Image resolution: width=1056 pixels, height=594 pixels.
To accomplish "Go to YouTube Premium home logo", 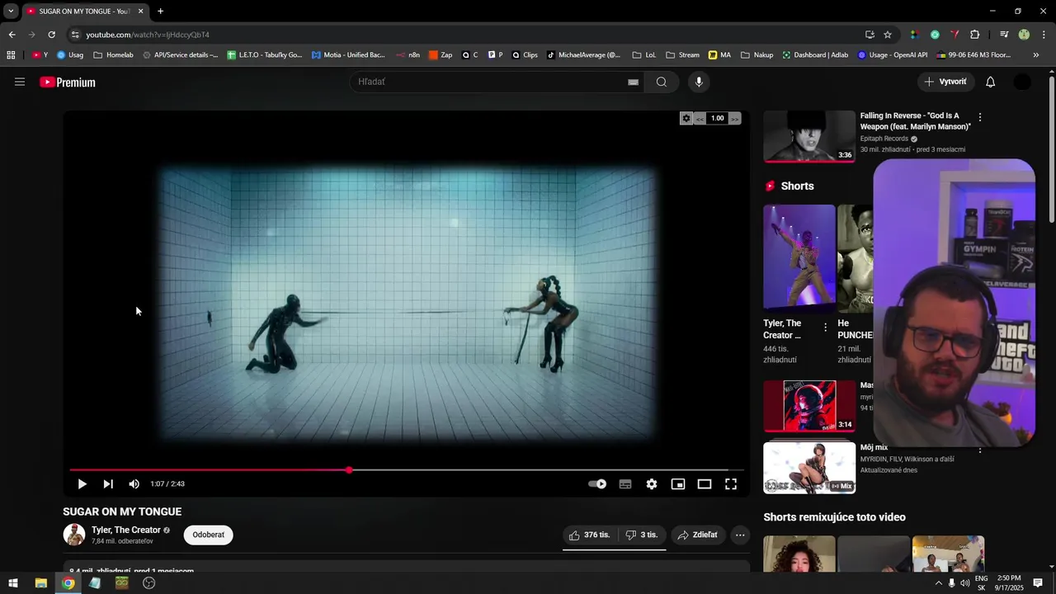I will pyautogui.click(x=68, y=82).
